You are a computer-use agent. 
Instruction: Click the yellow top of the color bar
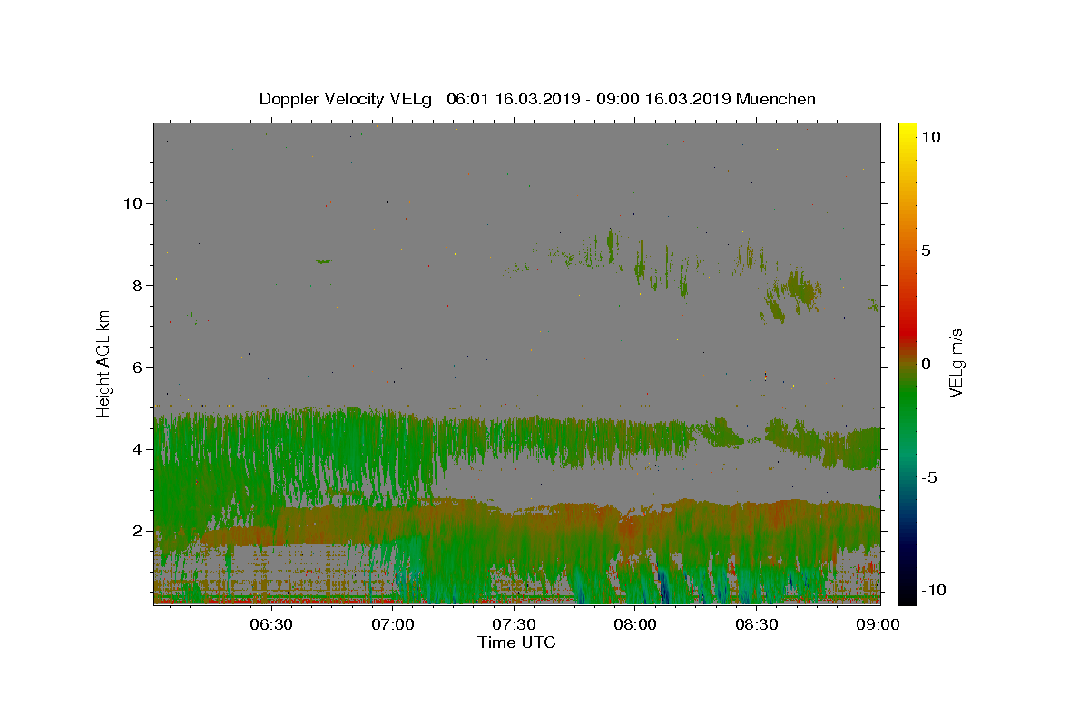(x=907, y=129)
